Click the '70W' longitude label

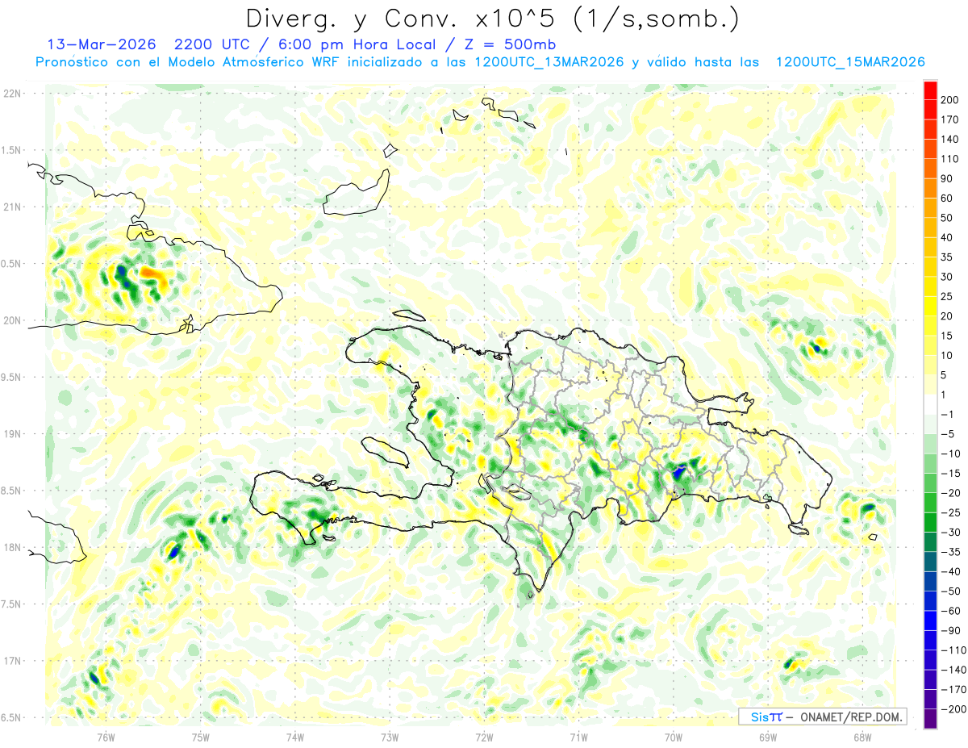tap(674, 738)
